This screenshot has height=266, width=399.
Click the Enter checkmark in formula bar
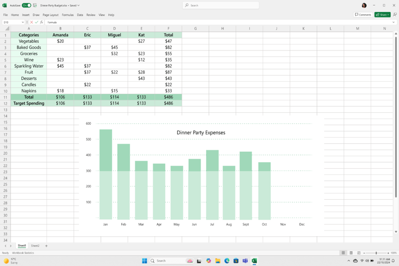pos(36,22)
